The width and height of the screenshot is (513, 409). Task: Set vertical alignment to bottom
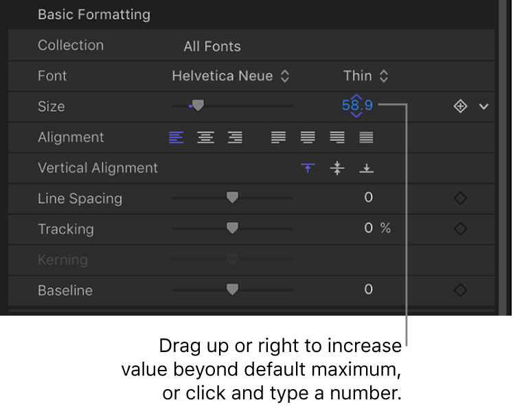(x=367, y=168)
